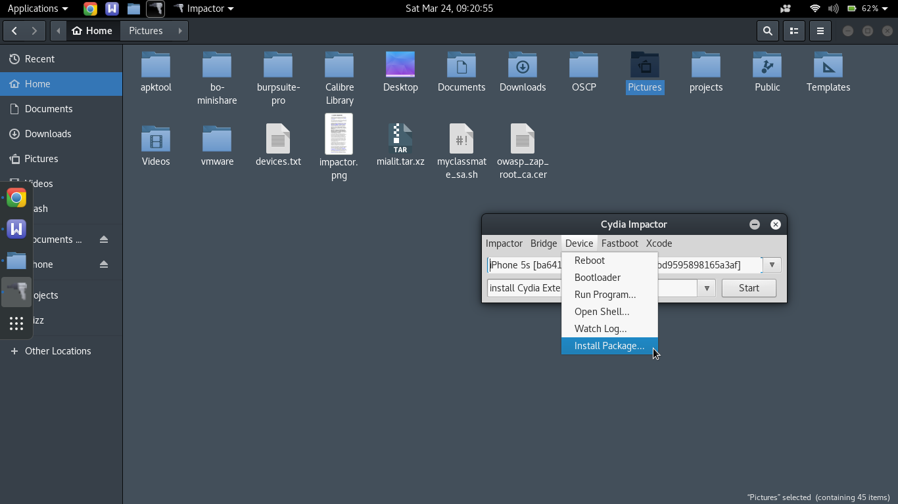
Task: Select Home in the sidebar
Action: 61,84
